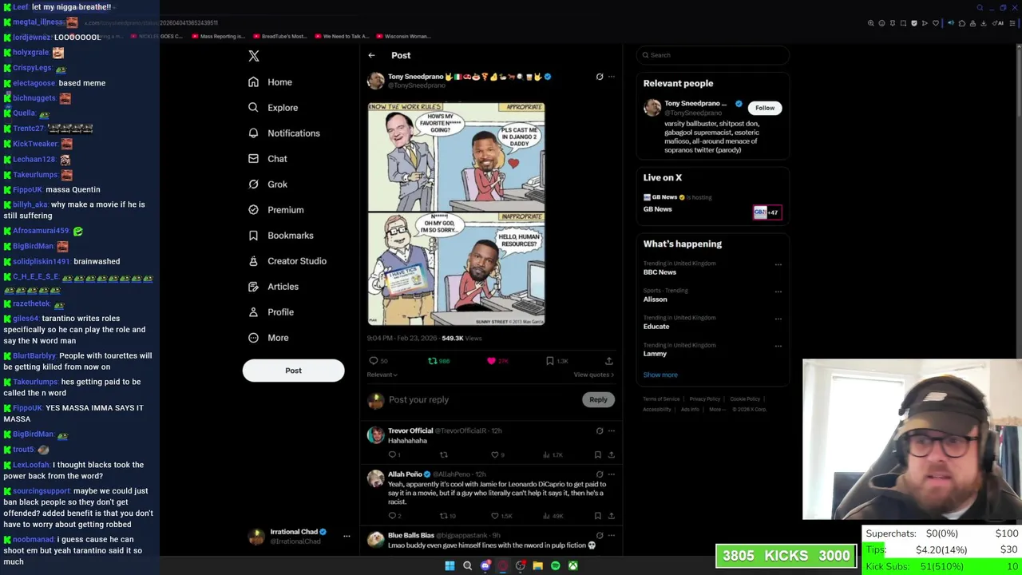Viewport: 1022px width, 575px height.
Task: Open the Chat envelope icon
Action: (x=253, y=159)
